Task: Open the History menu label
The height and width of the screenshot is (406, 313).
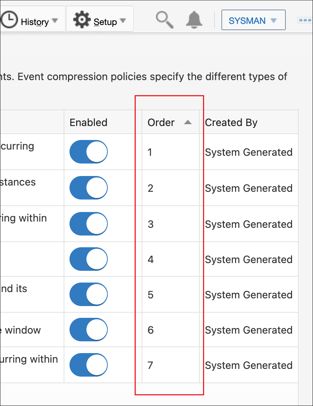Action: tap(35, 22)
